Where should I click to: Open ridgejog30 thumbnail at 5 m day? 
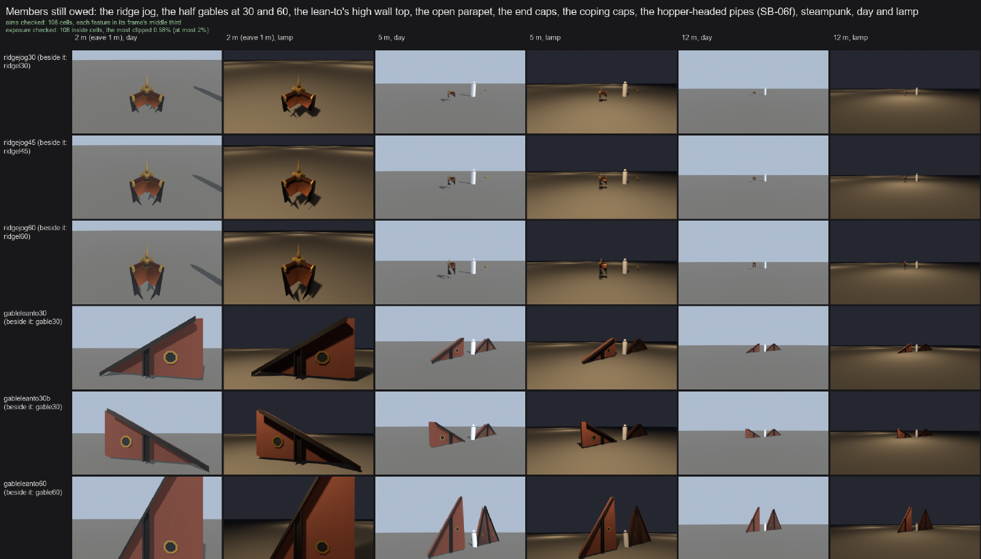[x=450, y=92]
